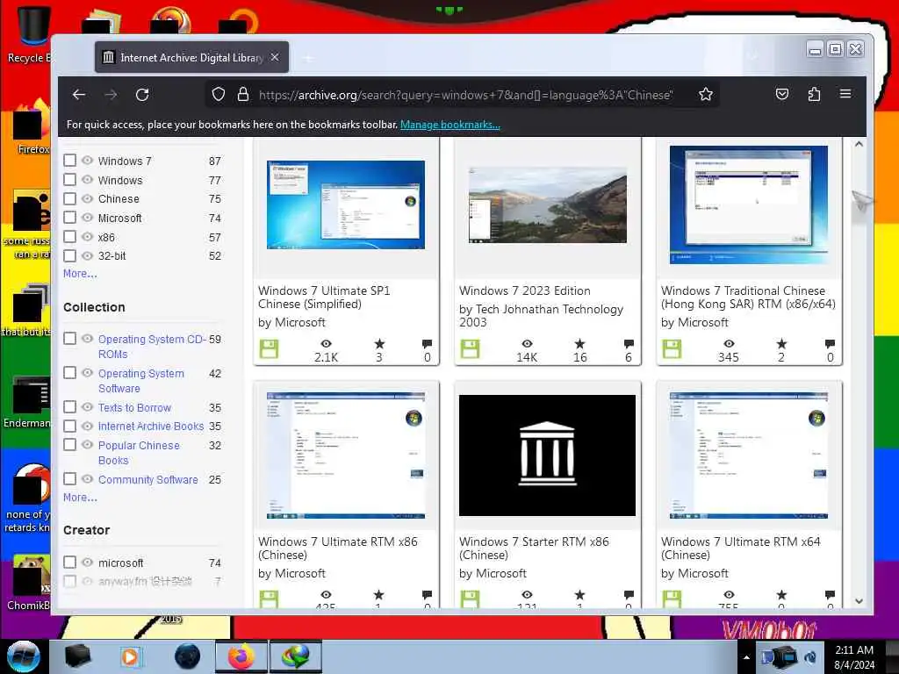Check the 32-bit subject filter

pyautogui.click(x=70, y=255)
